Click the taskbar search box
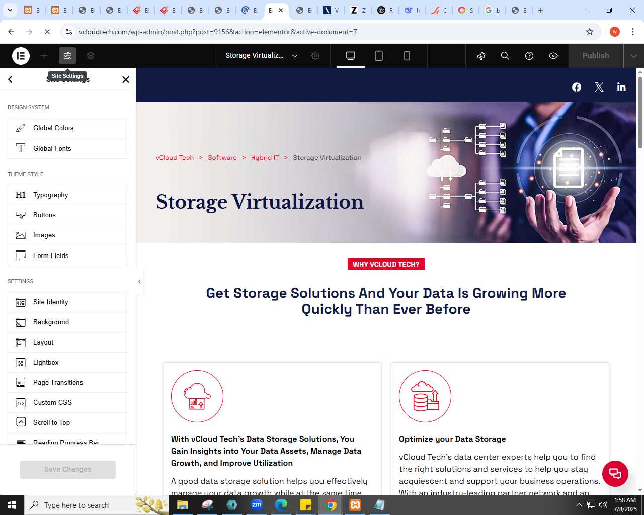The width and height of the screenshot is (644, 515). pos(97,505)
